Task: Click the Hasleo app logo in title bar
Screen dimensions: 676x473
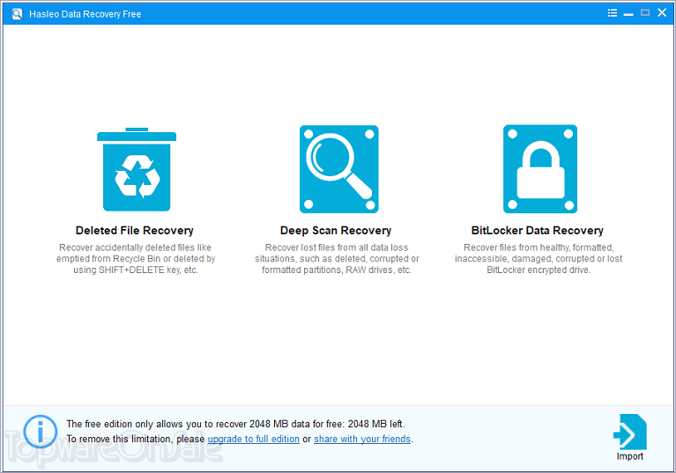Action: point(17,14)
